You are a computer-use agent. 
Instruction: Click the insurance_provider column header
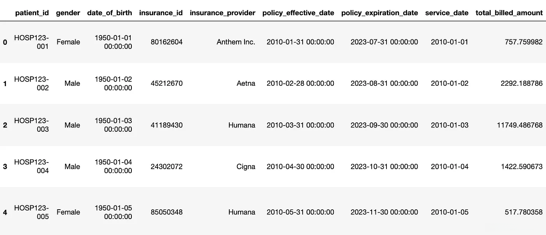[222, 13]
